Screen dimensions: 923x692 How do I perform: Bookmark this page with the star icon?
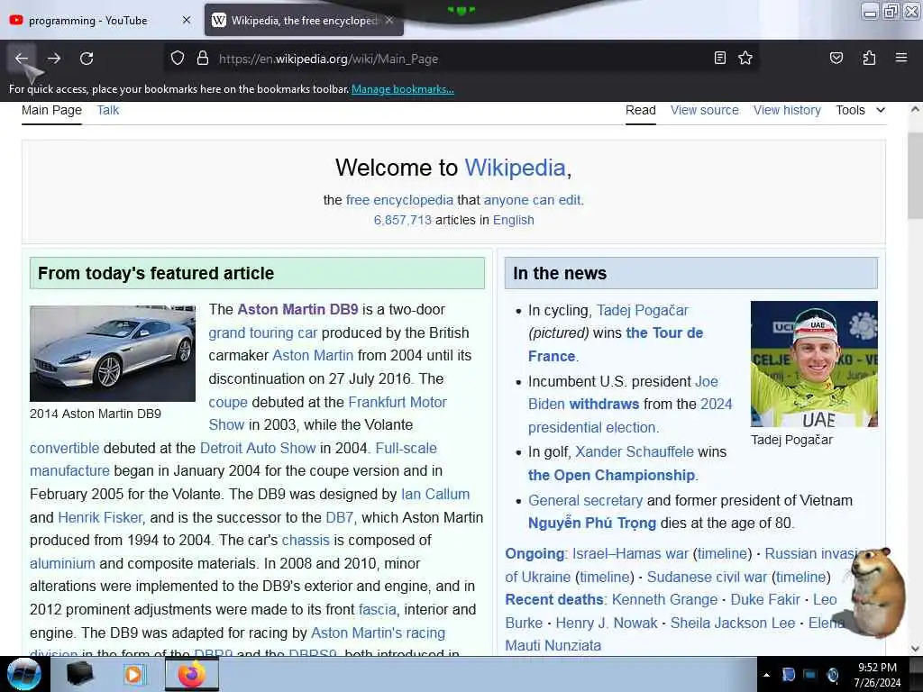[745, 58]
